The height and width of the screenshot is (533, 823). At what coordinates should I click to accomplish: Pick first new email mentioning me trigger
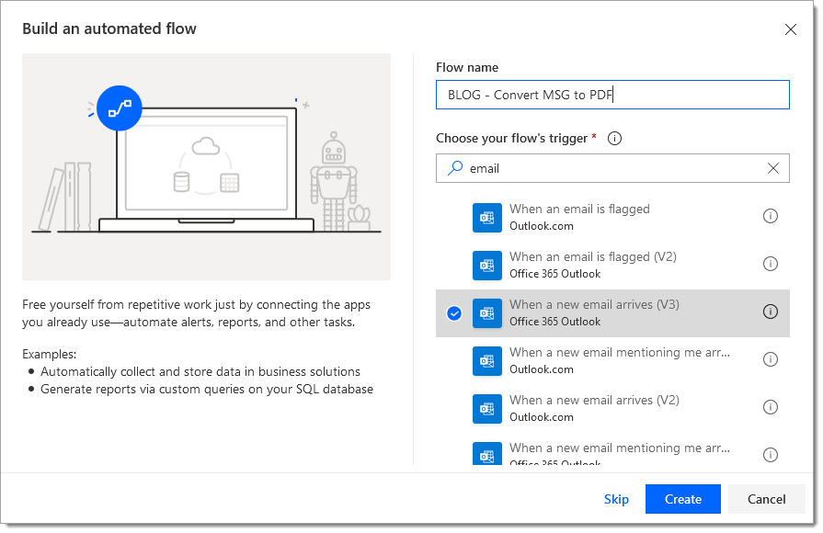coord(620,360)
